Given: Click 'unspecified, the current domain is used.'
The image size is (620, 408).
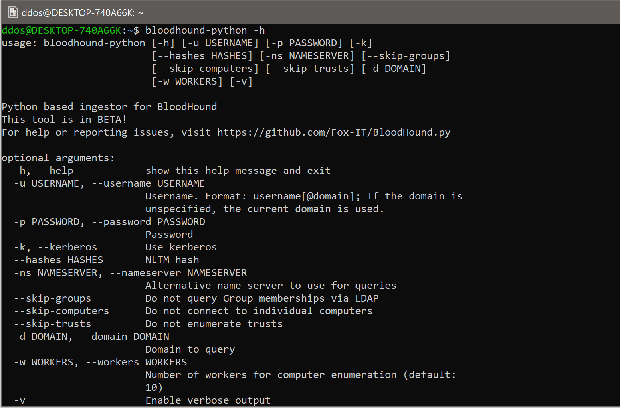Looking at the screenshot, I should pos(265,209).
